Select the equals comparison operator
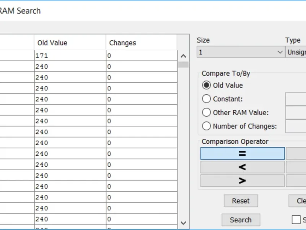Image resolution: width=306 pixels, height=230 pixels. pyautogui.click(x=243, y=153)
